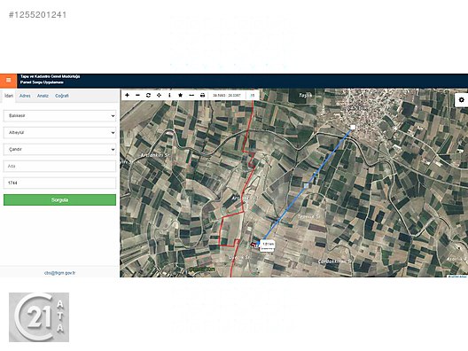This screenshot has width=468, height=351.
Task: Select the info tool icon
Action: pos(169,95)
